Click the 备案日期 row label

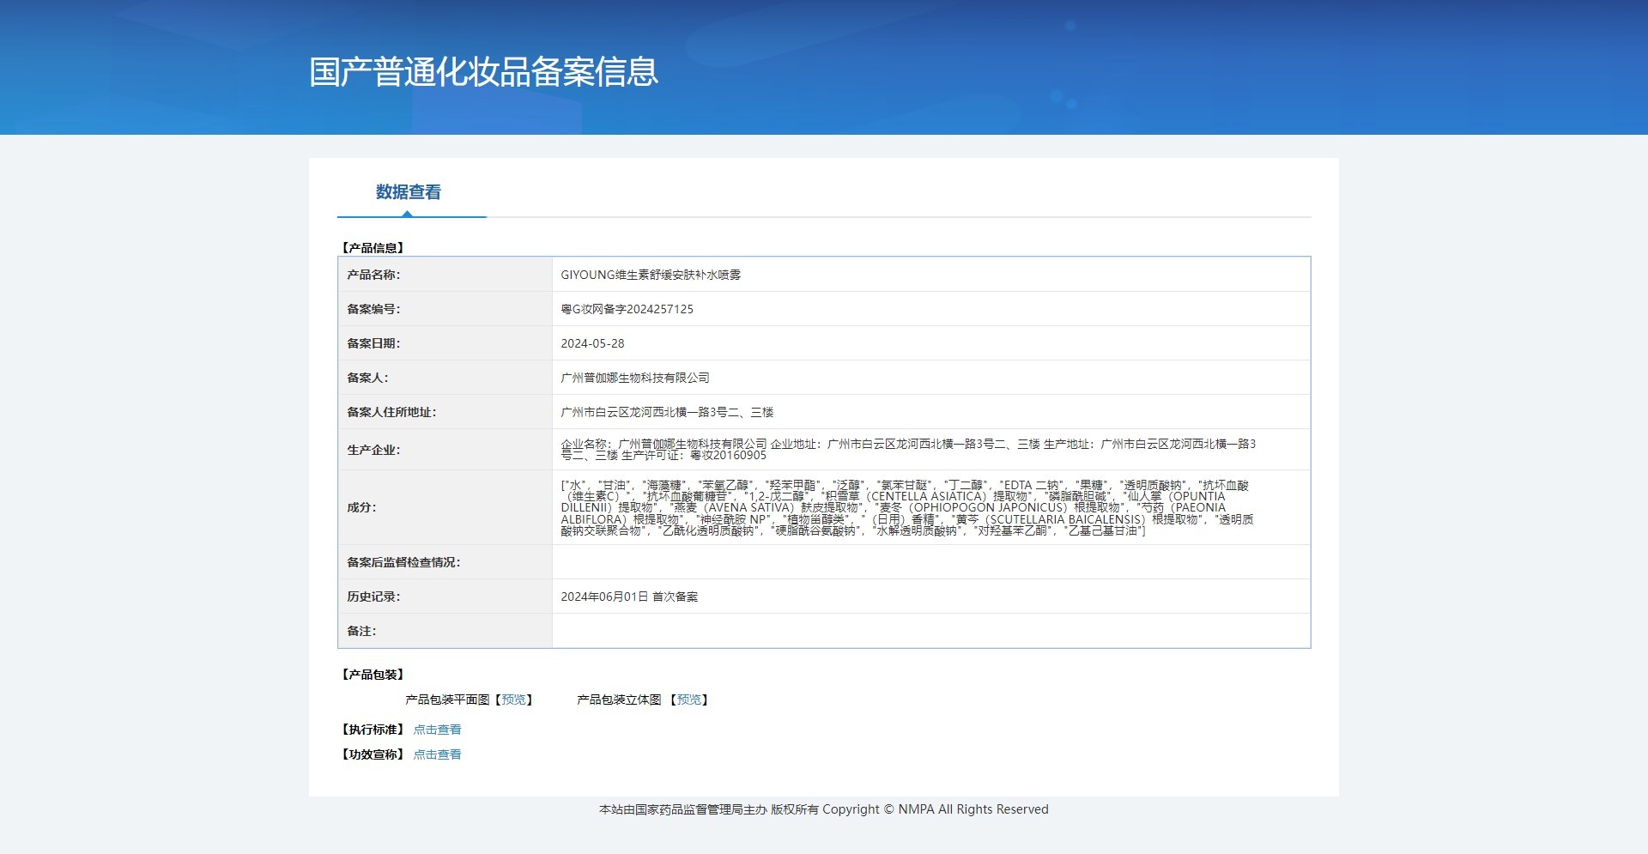(x=373, y=343)
